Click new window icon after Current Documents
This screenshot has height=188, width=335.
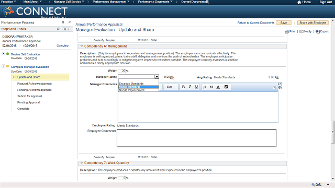point(207,2)
